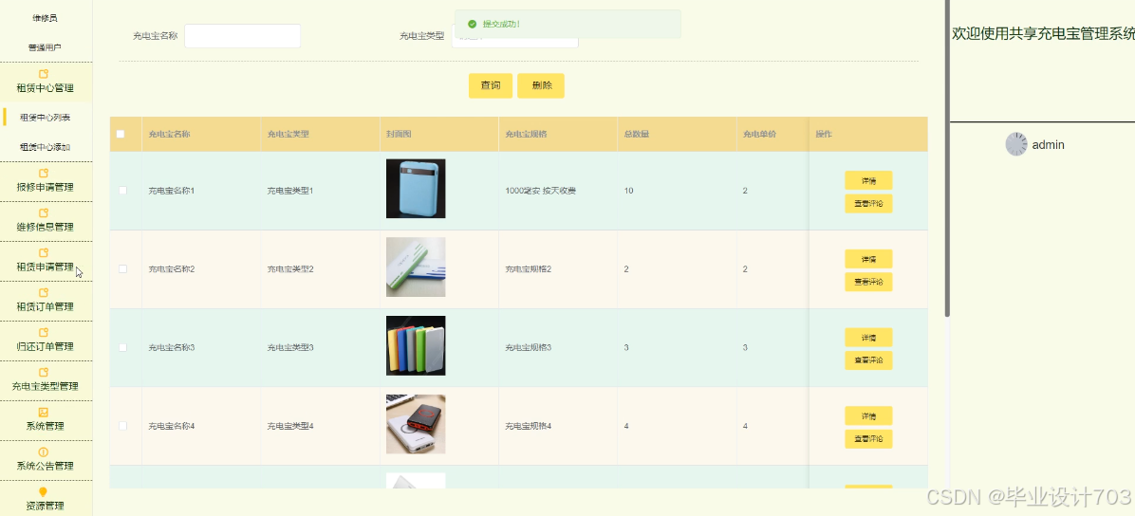Expand the 系统管理 menu
Screen dimensions: 1135x516
45,420
